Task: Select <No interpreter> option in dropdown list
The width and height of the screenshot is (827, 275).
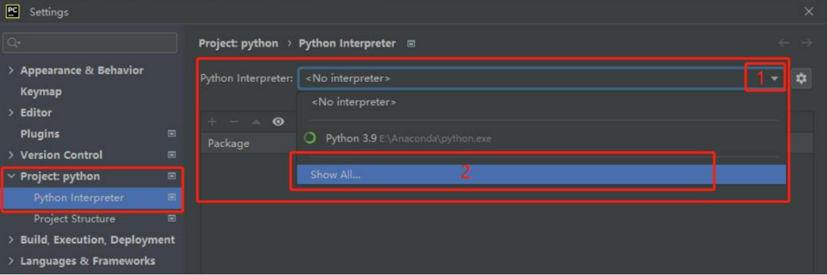Action: (x=541, y=102)
